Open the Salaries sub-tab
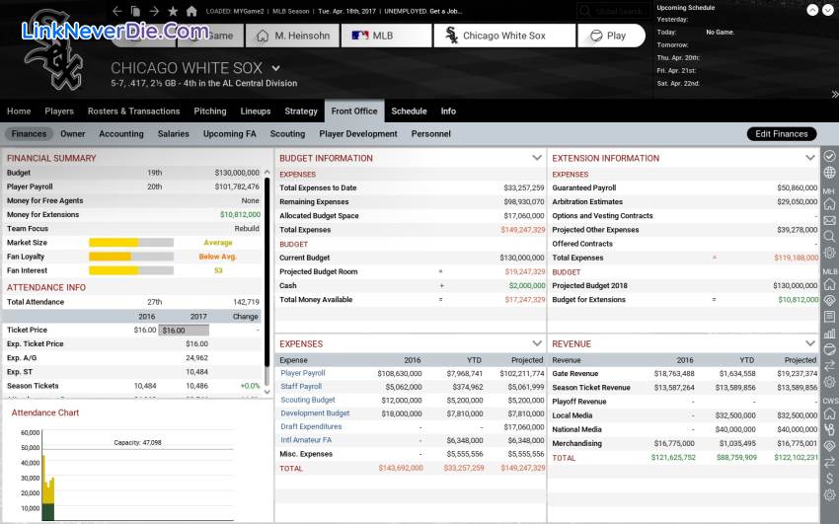This screenshot has width=839, height=524. coord(174,134)
